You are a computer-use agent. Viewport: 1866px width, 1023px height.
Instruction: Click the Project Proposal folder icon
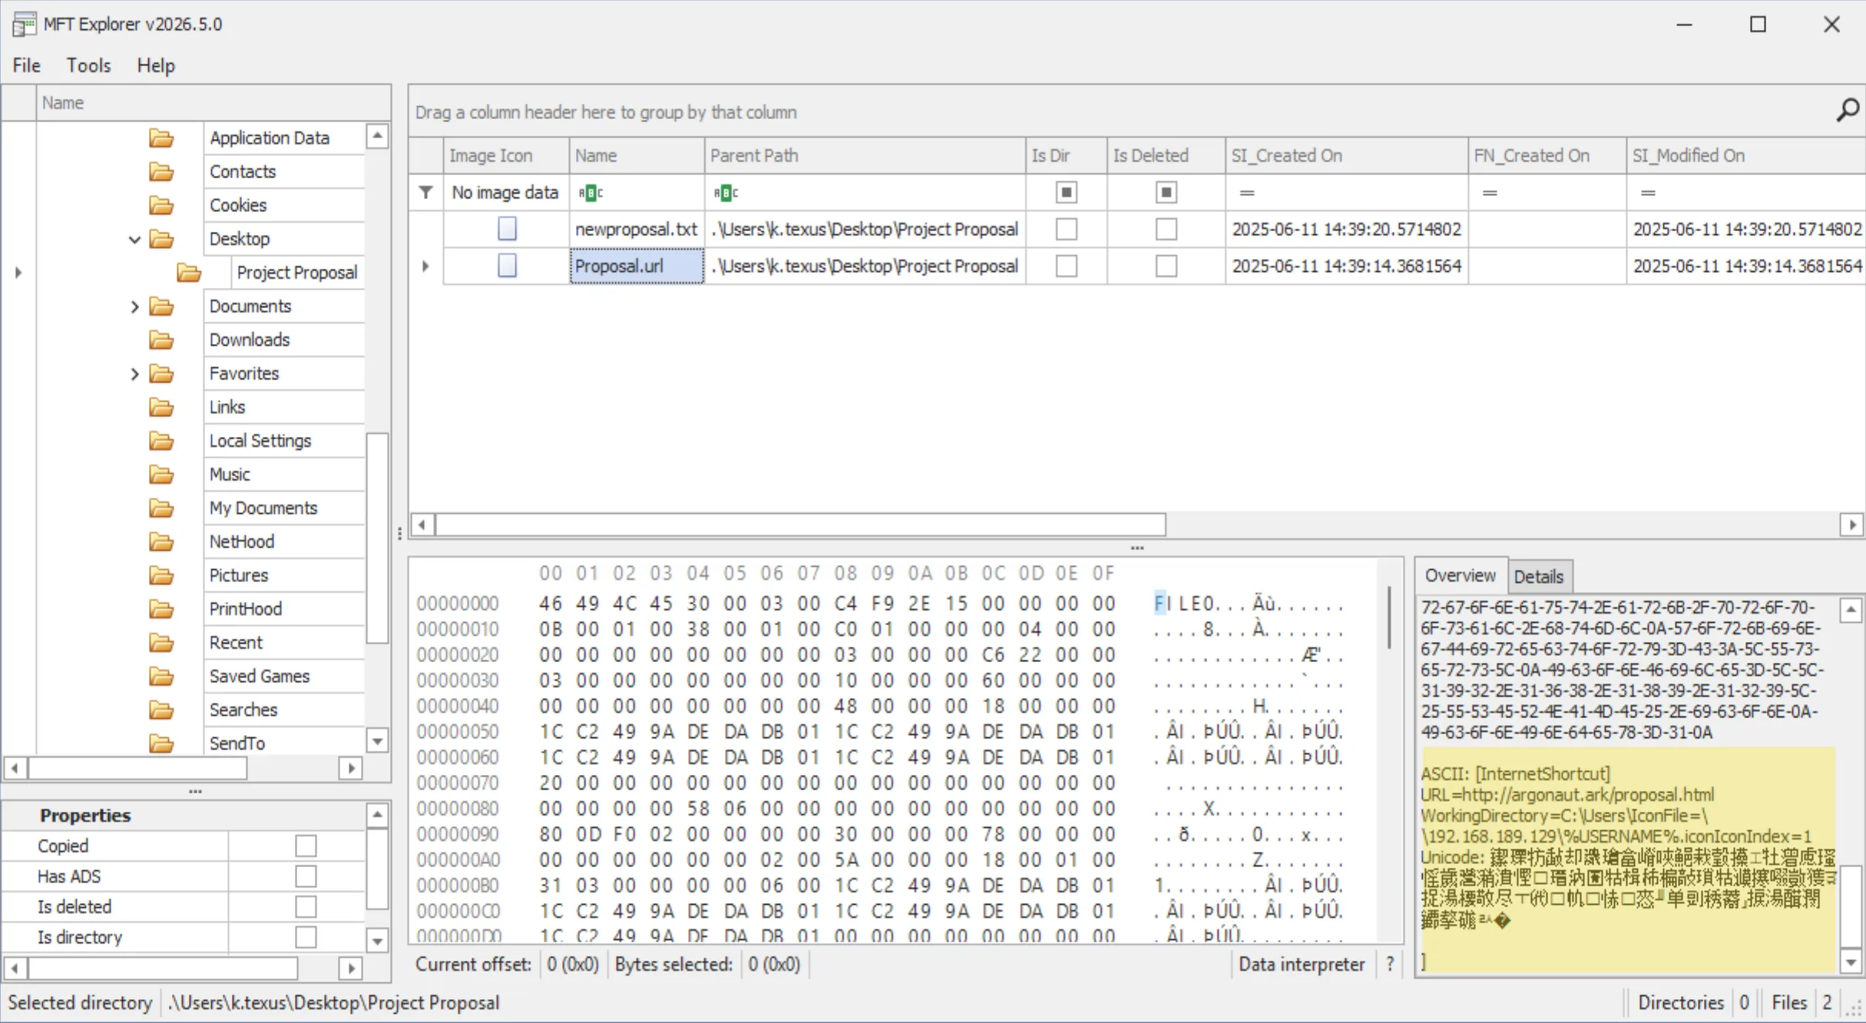coord(189,273)
